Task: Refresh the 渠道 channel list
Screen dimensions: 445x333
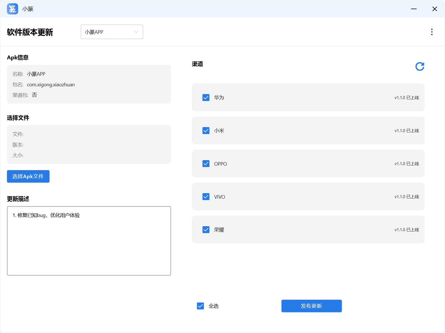Action: point(420,66)
